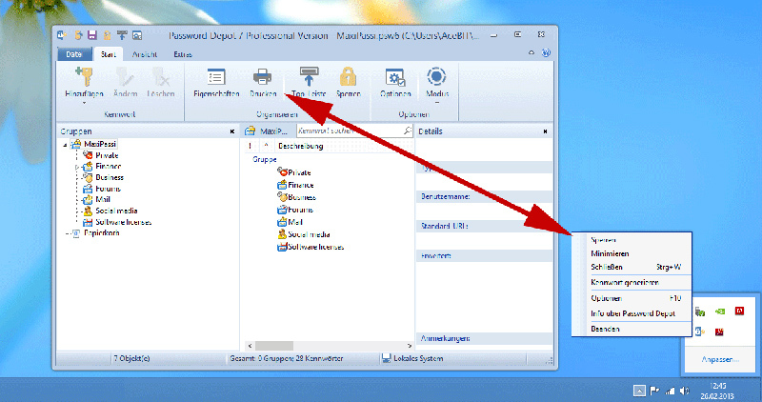Select Social media in the Gruppen tree

116,211
